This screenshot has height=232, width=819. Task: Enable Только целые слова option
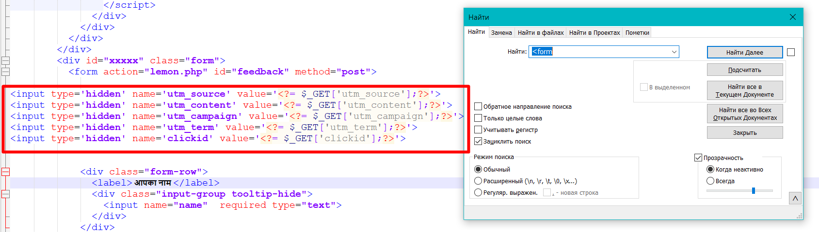pos(478,118)
